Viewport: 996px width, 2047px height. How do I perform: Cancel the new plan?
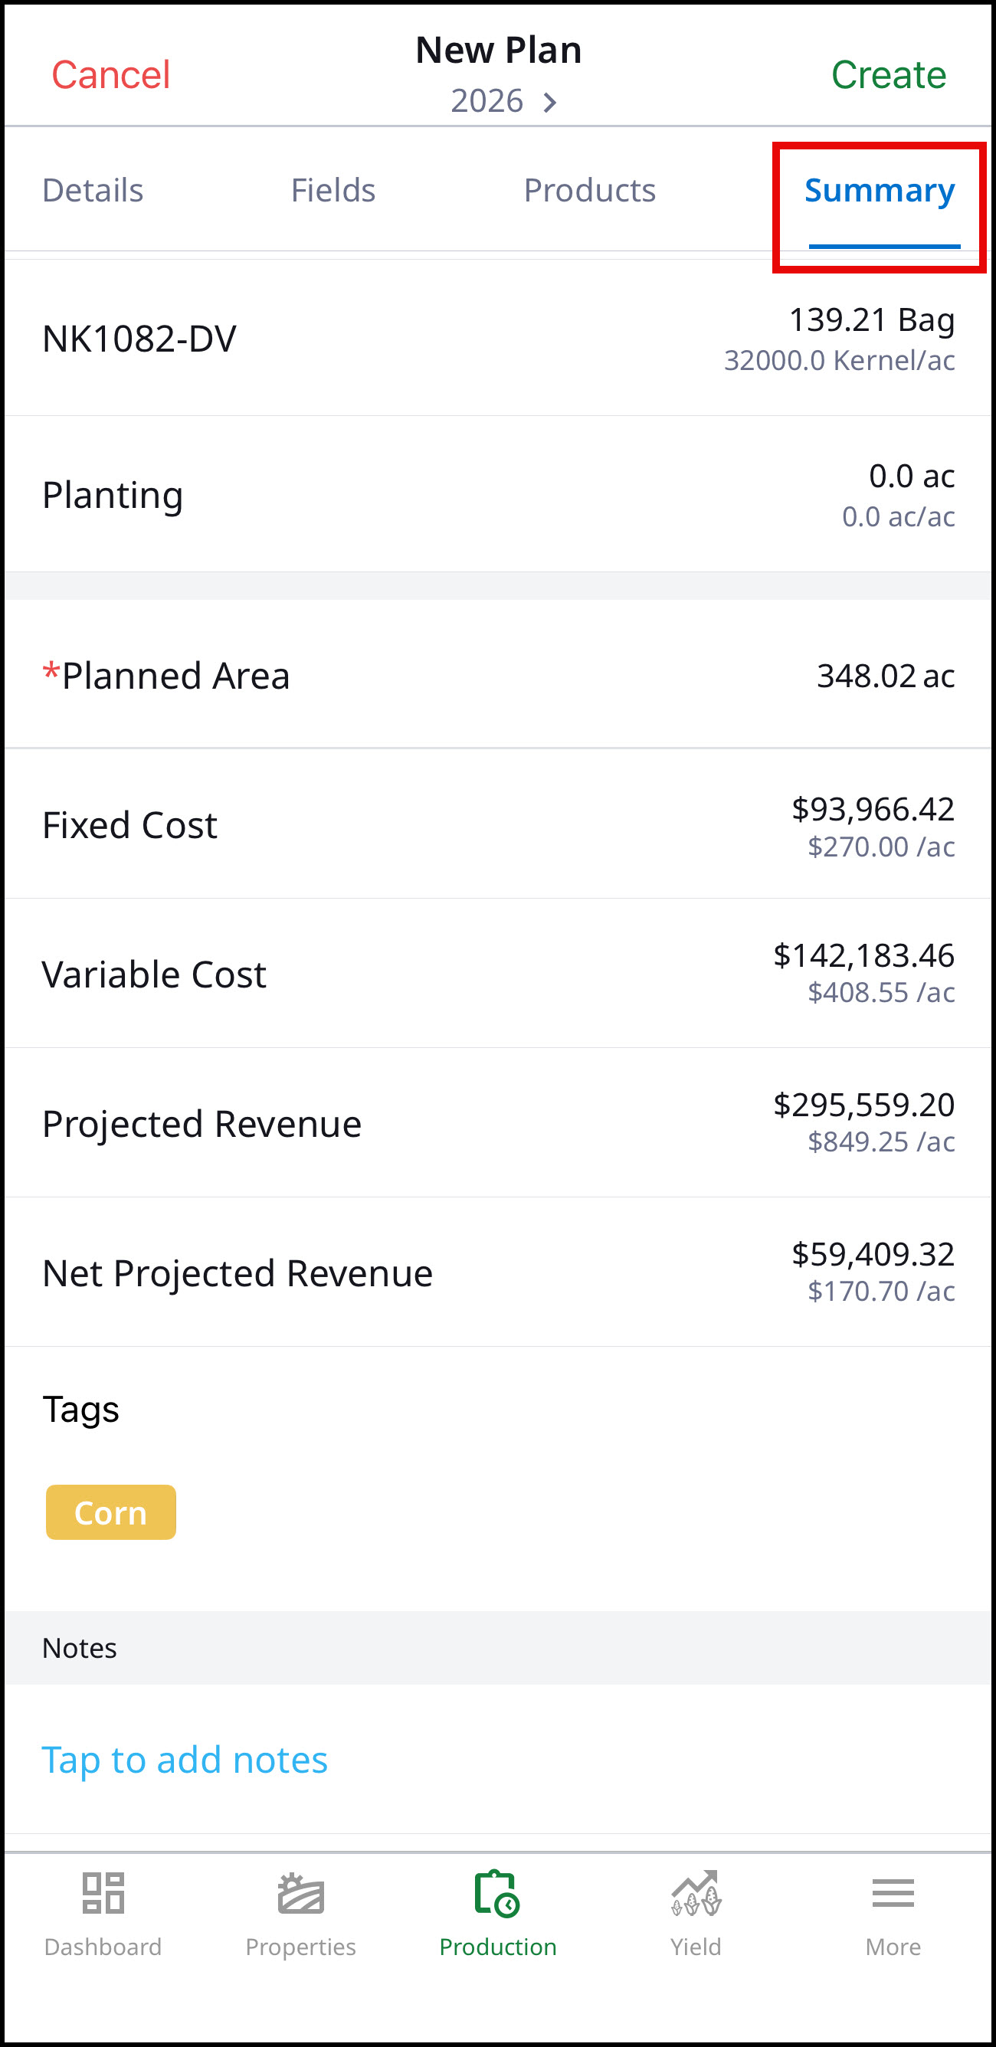tap(110, 75)
